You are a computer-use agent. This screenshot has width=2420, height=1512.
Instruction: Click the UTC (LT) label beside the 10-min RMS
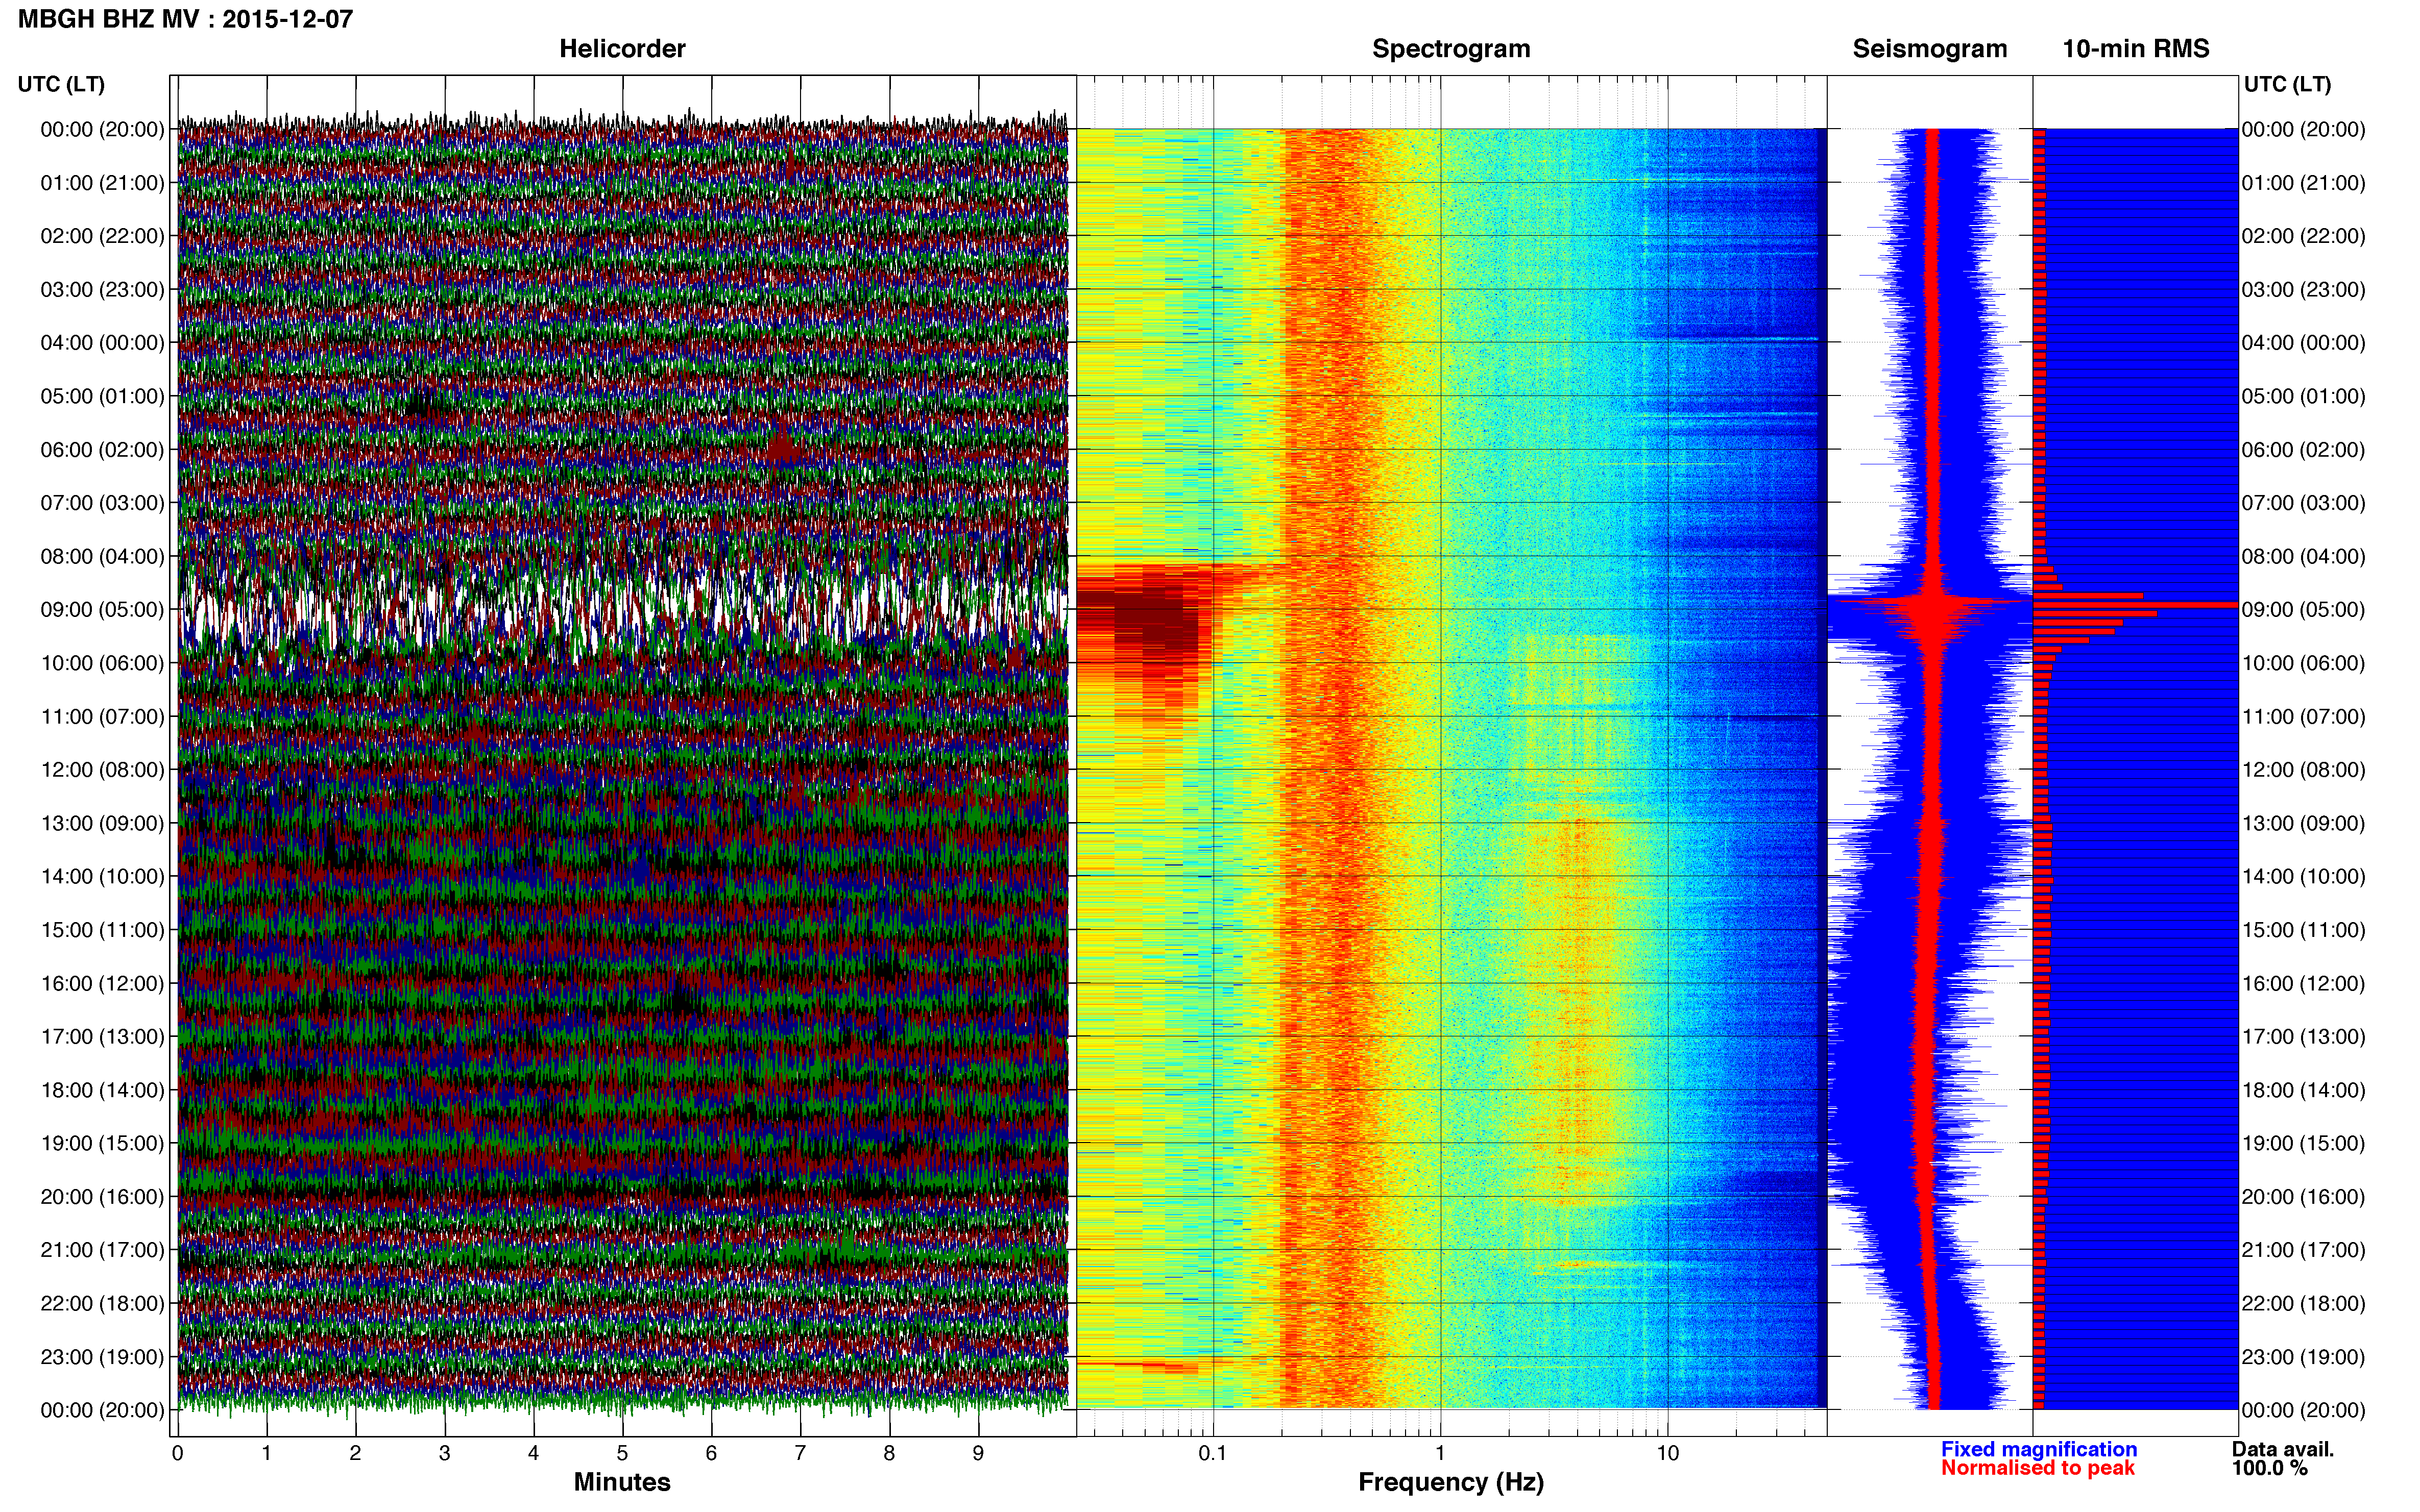click(2287, 84)
